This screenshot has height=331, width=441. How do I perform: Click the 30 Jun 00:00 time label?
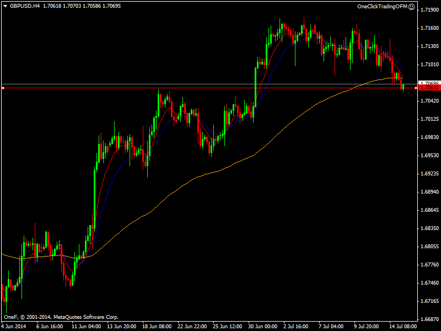pos(263,326)
